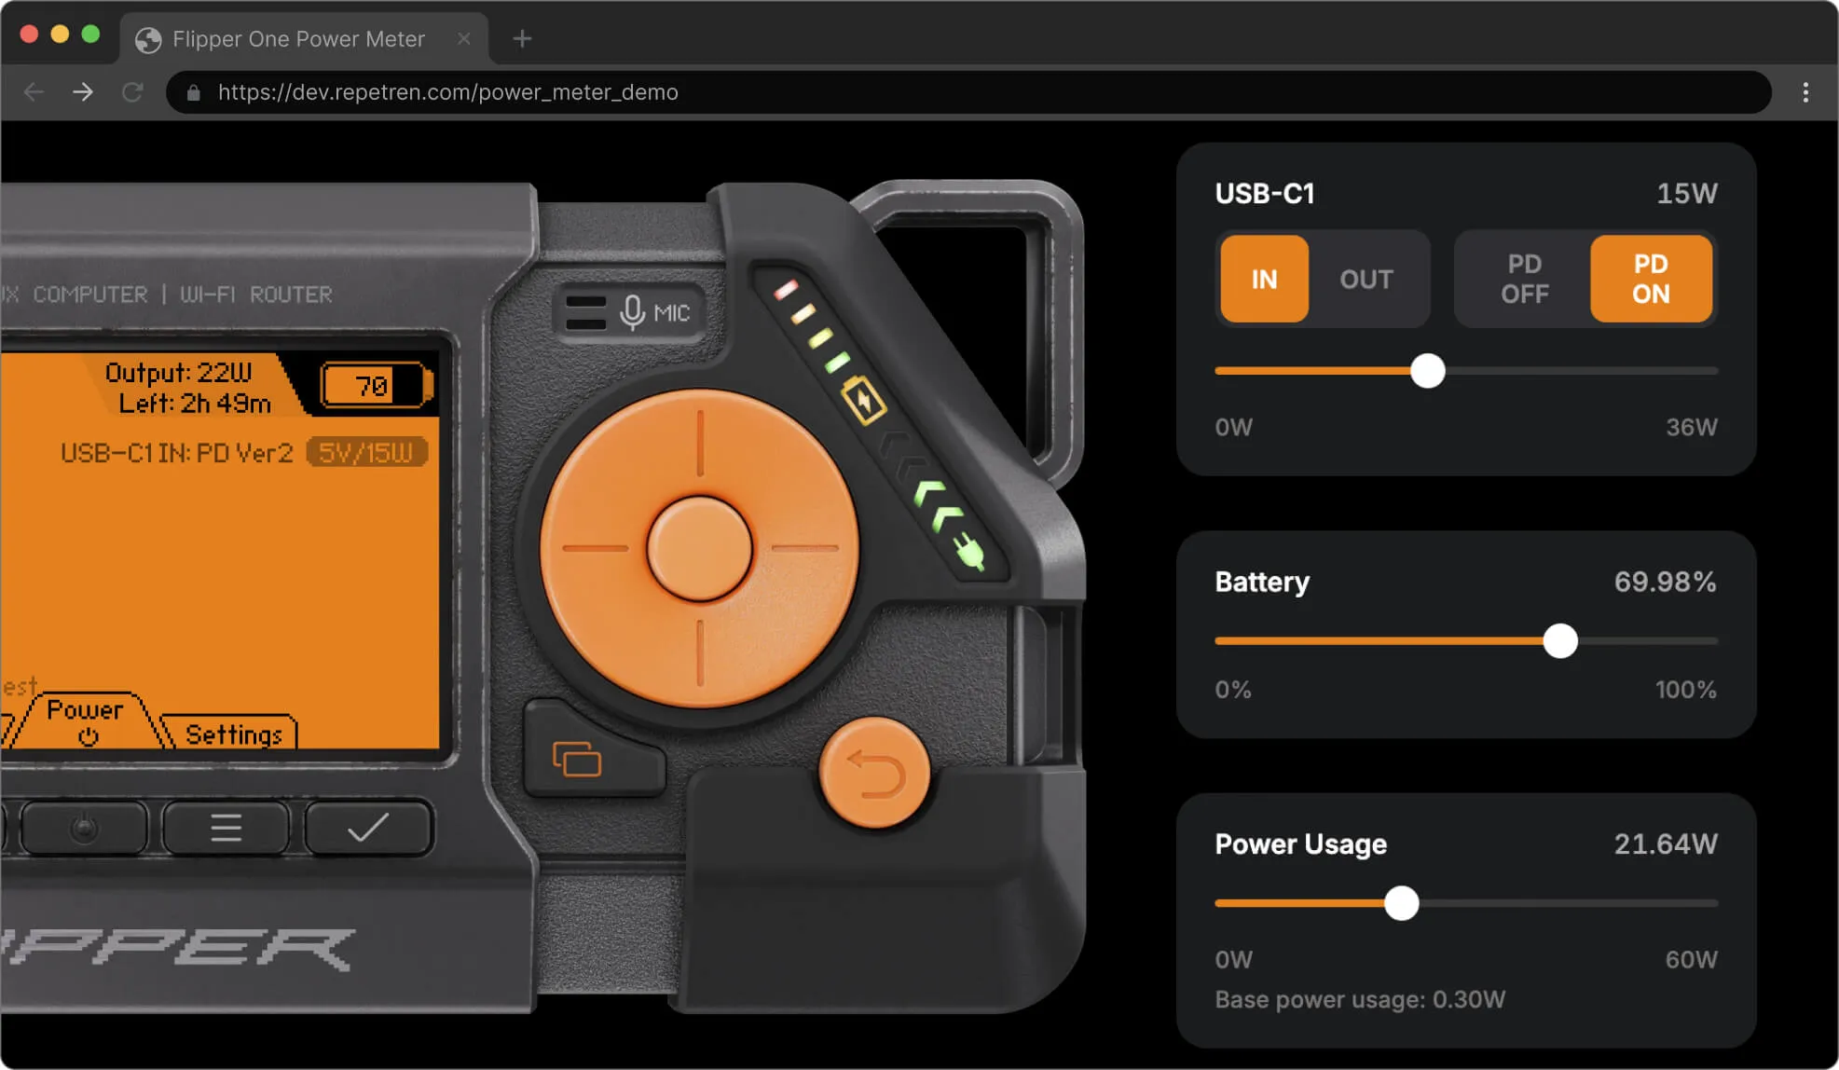Click the USB-C1 wattage slider handle
The image size is (1839, 1070).
tap(1427, 371)
